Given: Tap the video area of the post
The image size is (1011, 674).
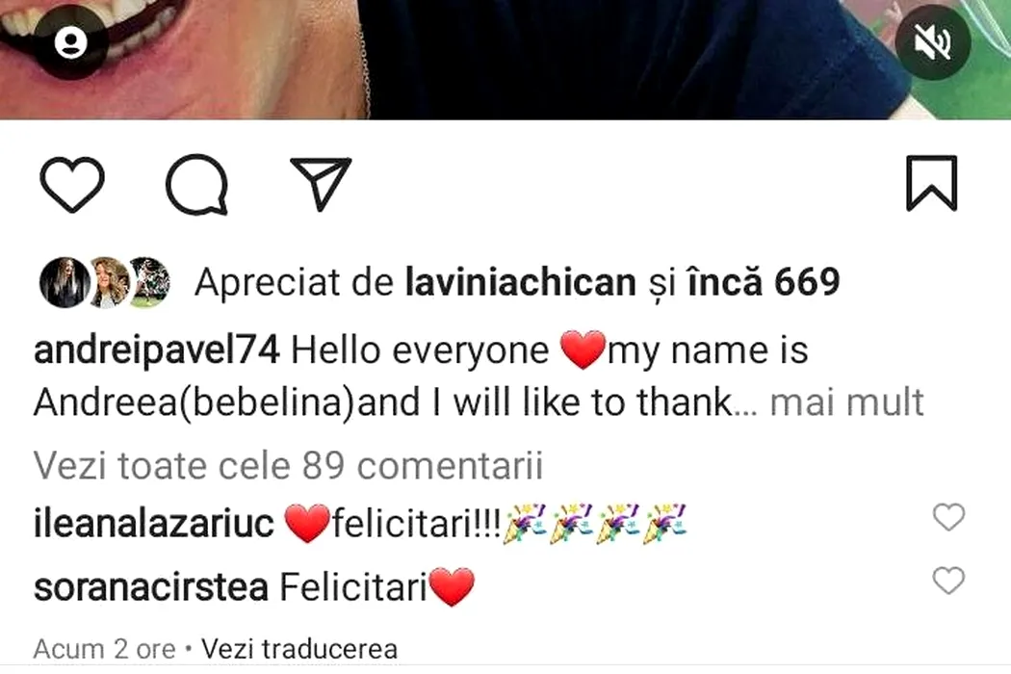Looking at the screenshot, I should coord(505,60).
